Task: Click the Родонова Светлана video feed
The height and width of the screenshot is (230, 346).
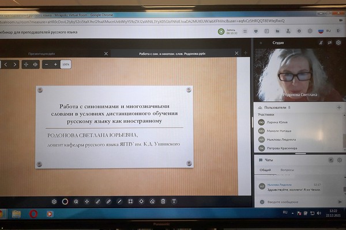Action: [300, 75]
